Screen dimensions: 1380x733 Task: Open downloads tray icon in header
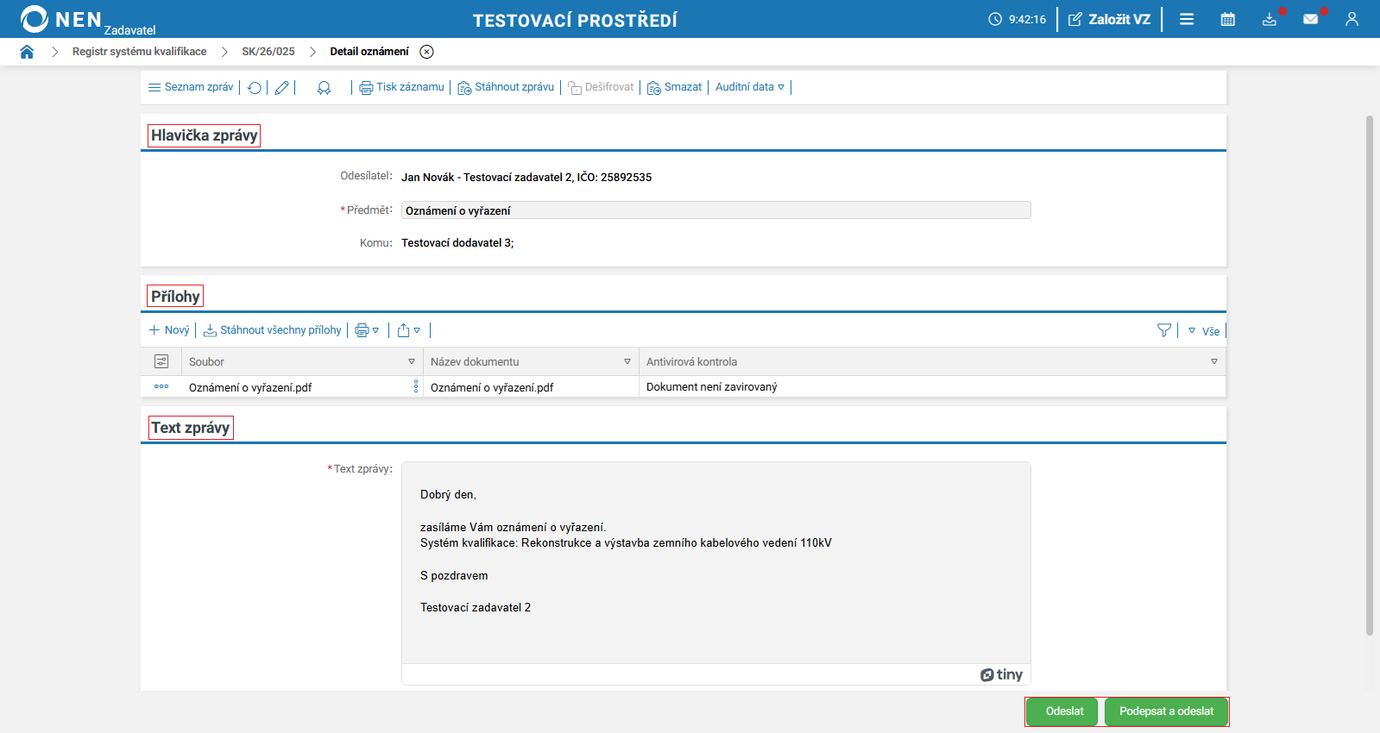coord(1270,19)
